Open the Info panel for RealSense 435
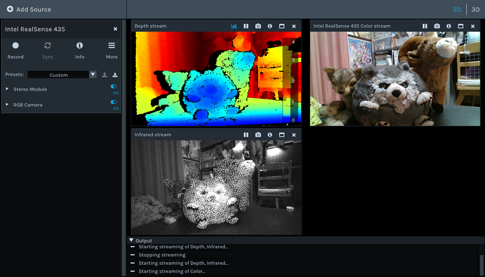The image size is (485, 277). tap(80, 50)
